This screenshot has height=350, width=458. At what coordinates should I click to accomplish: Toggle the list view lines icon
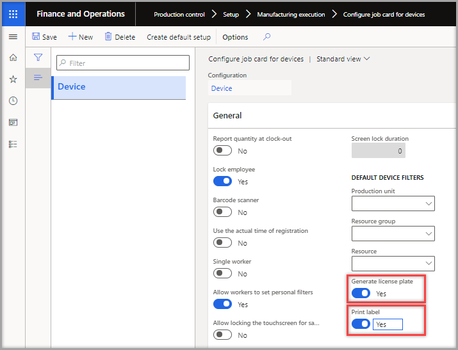[38, 77]
